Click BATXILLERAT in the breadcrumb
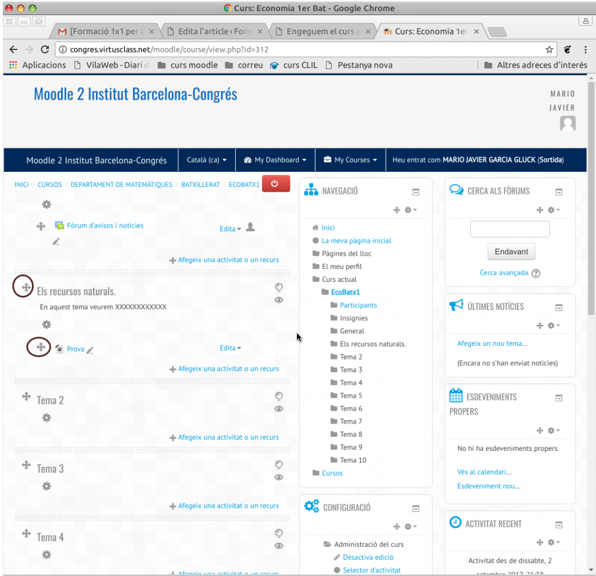596x576 pixels. [x=200, y=185]
